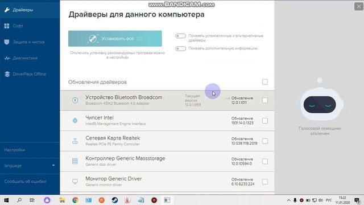Open the Драйверы section in the sidebar
The width and height of the screenshot is (364, 205).
tap(30, 10)
